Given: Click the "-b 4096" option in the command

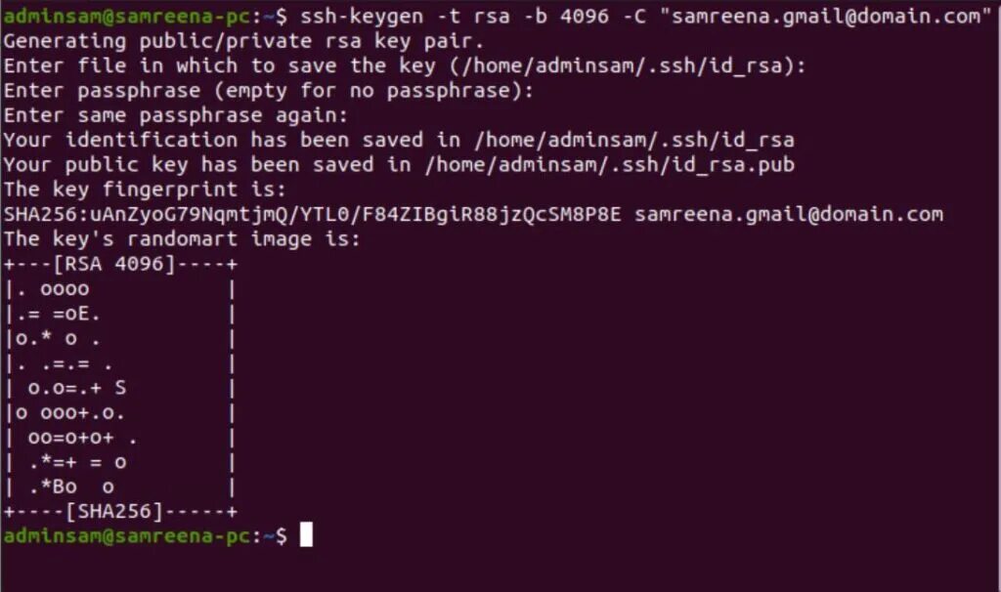Looking at the screenshot, I should tap(566, 16).
